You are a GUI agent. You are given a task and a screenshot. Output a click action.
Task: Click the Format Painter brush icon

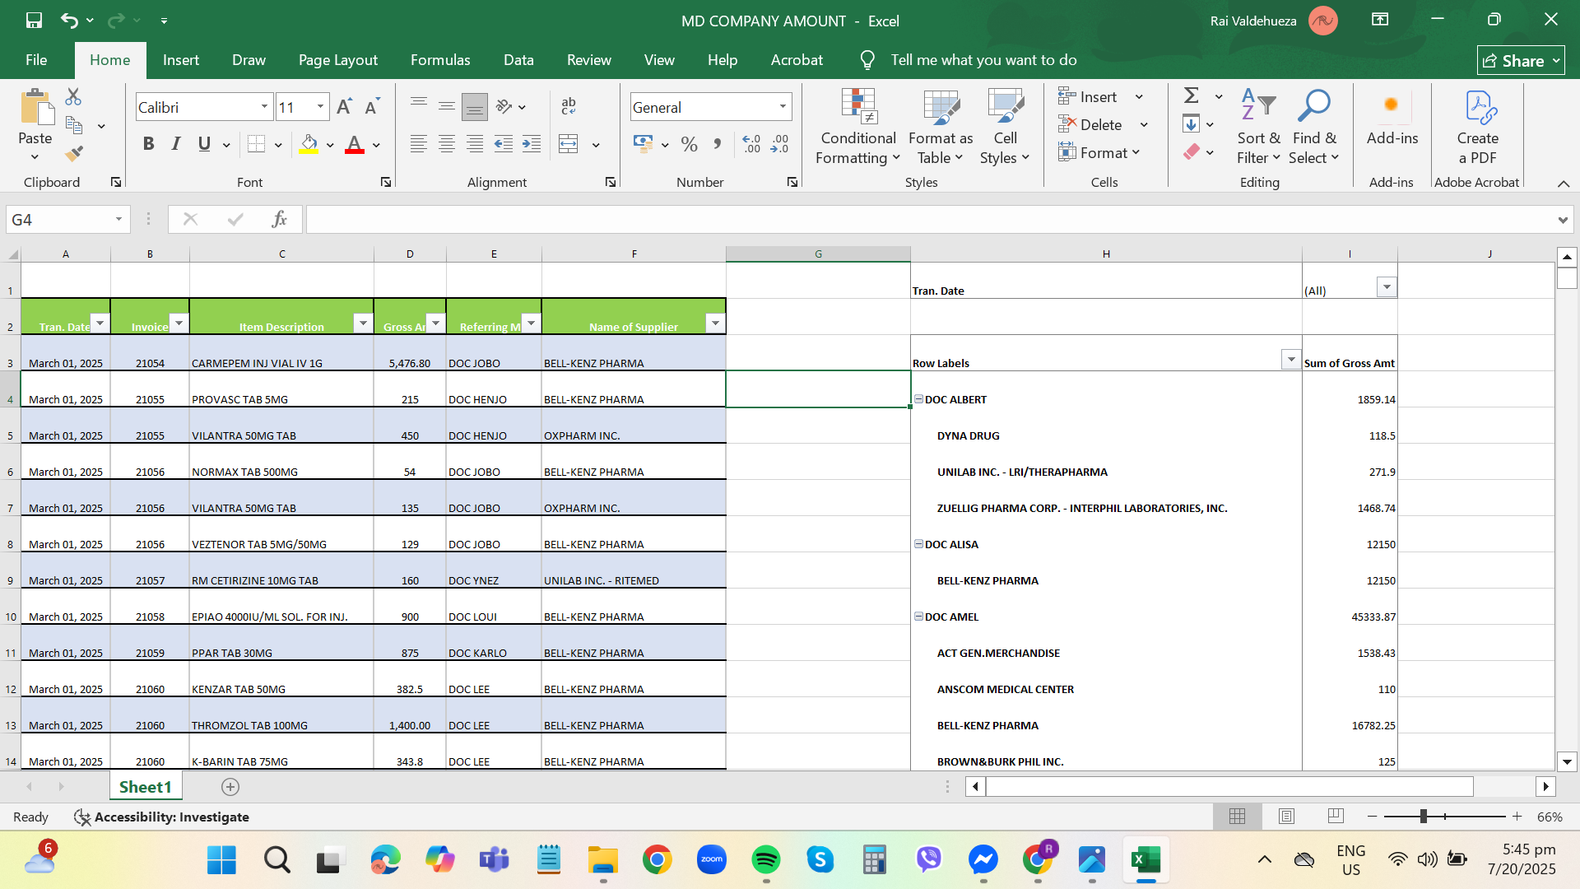[73, 153]
